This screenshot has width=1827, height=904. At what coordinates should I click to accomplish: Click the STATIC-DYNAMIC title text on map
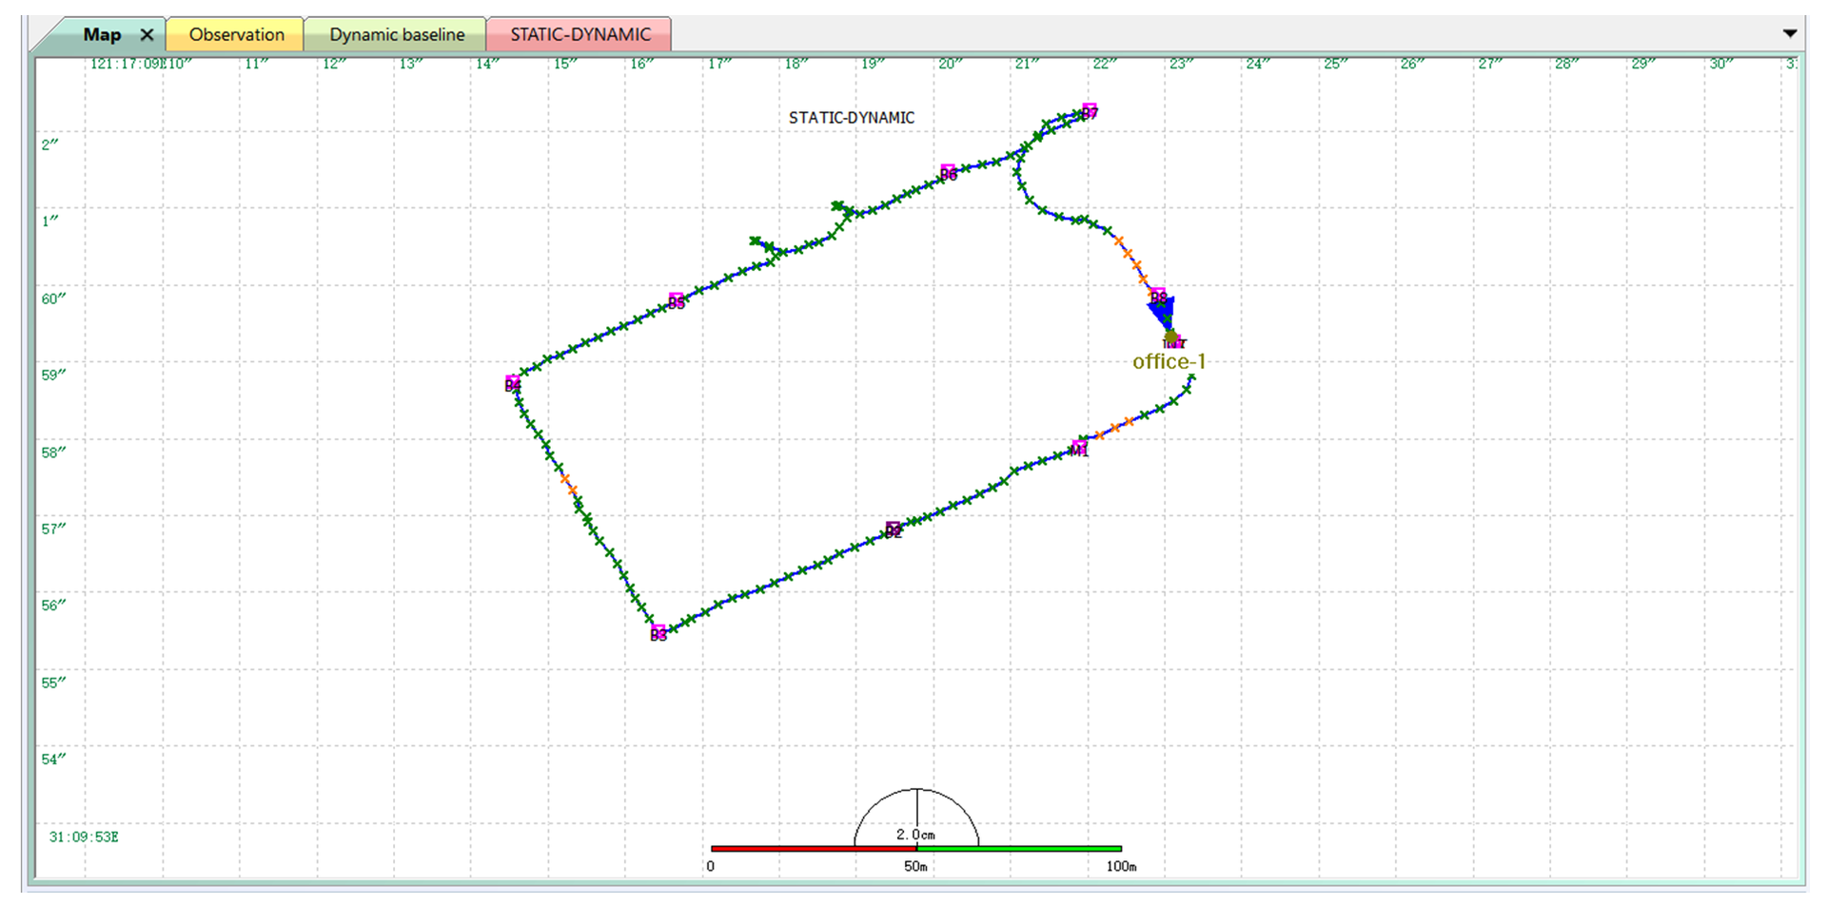click(x=851, y=118)
